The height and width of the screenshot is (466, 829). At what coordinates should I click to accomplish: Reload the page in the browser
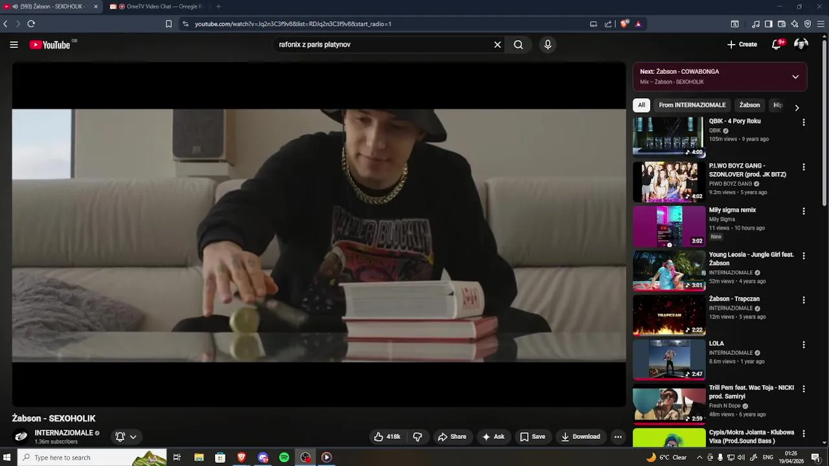click(31, 24)
